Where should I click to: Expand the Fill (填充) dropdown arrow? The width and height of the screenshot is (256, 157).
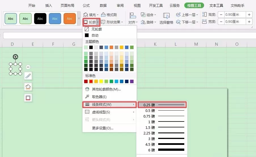click(x=98, y=15)
